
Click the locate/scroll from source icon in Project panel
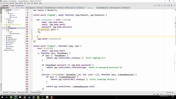tap(17, 8)
